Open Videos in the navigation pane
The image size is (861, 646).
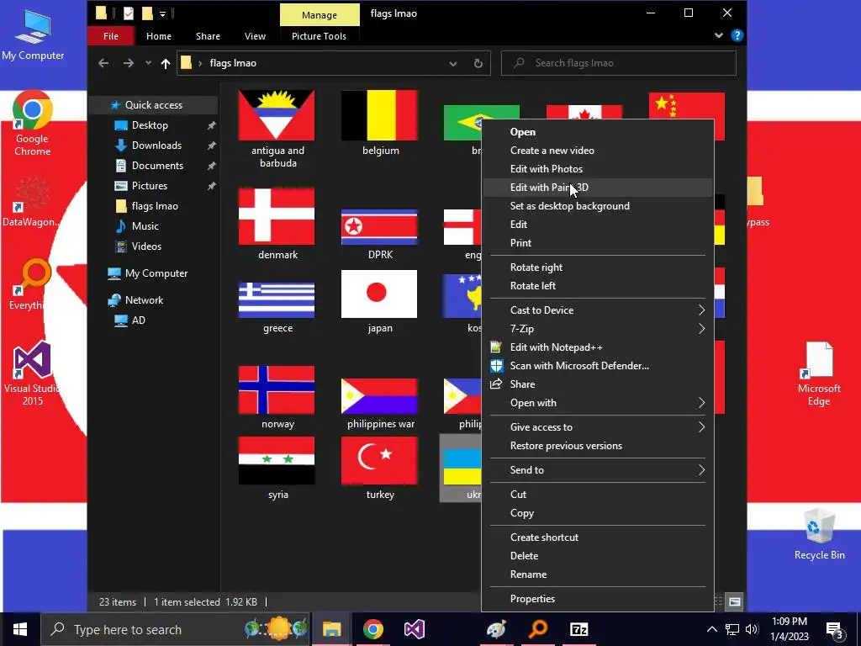tap(146, 246)
